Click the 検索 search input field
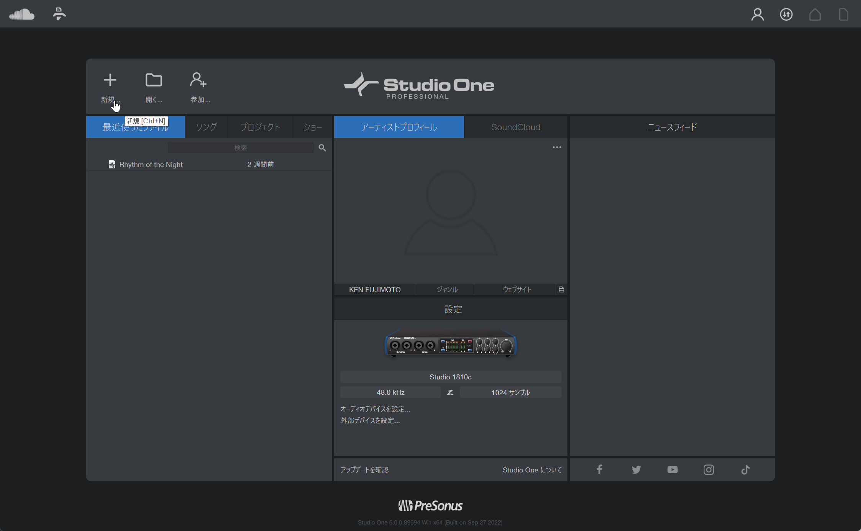Image resolution: width=861 pixels, height=531 pixels. click(240, 148)
